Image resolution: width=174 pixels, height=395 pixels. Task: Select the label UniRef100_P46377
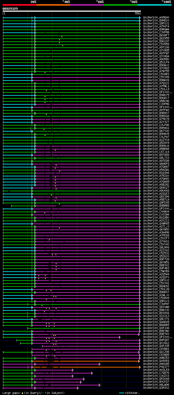coord(156,367)
